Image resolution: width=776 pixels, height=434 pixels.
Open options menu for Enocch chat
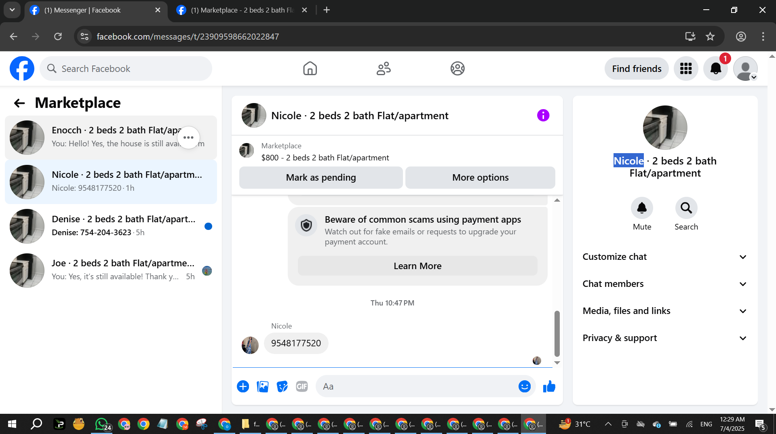[188, 137]
